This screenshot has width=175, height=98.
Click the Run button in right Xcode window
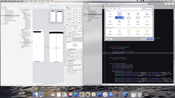click(94, 4)
